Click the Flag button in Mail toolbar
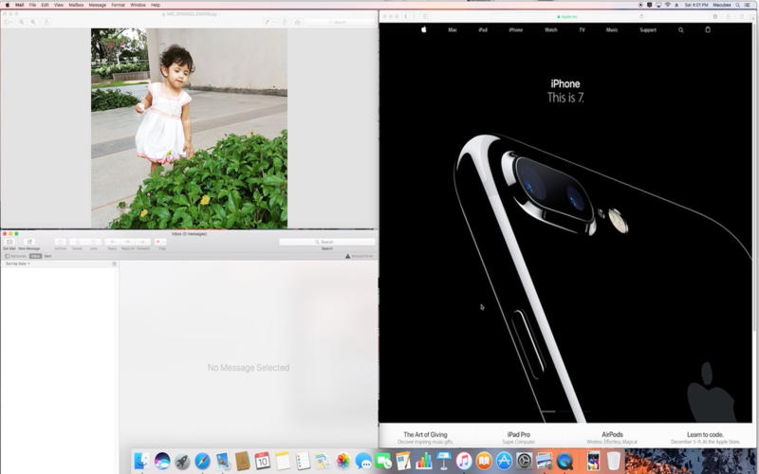The image size is (759, 474). tap(160, 242)
